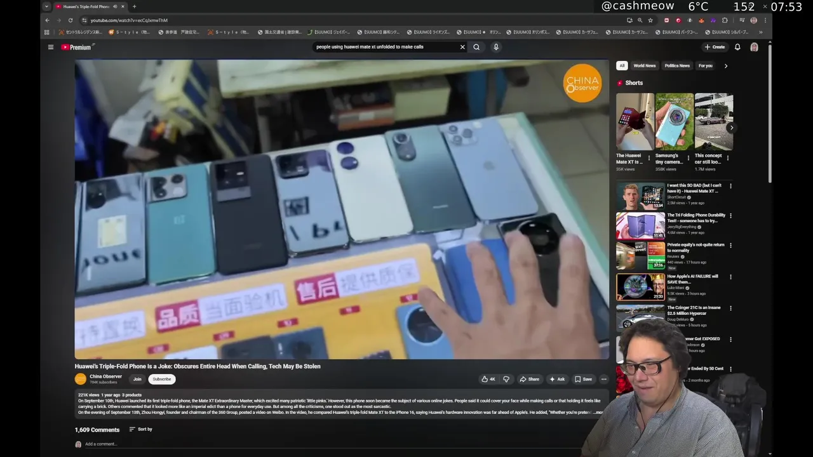Open the China Observer channel avatar
Screen dimensions: 813x457
coord(81,379)
